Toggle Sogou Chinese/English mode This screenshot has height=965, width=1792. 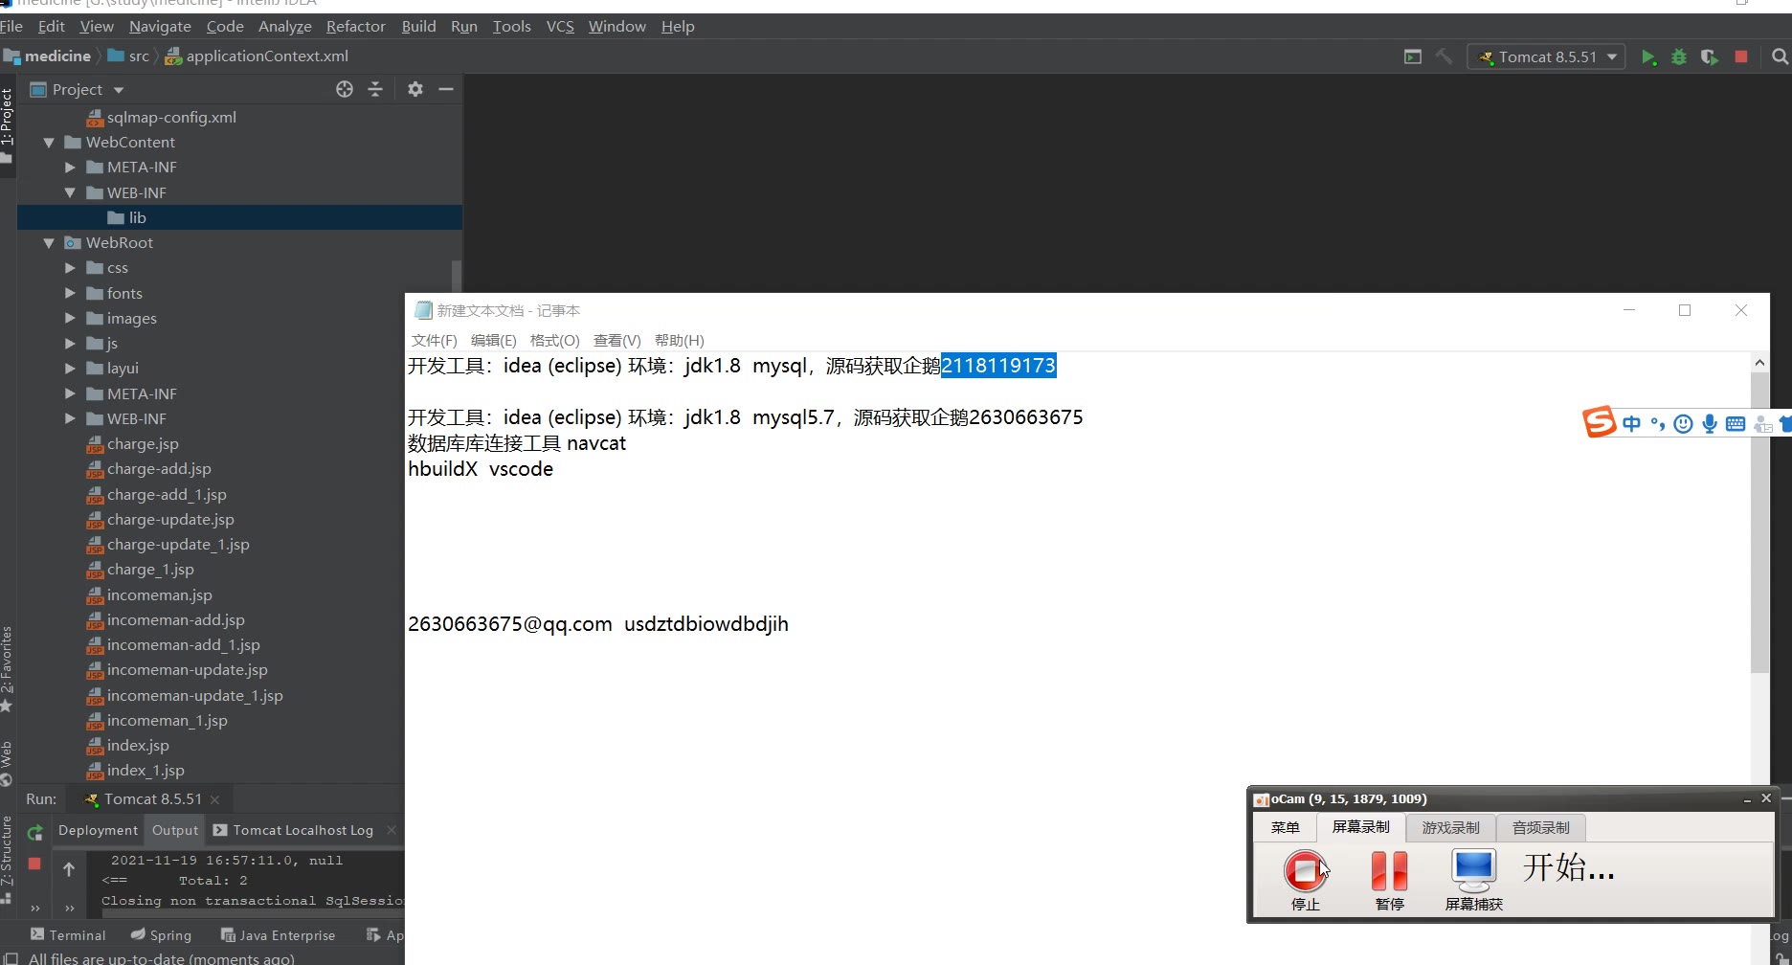point(1631,423)
